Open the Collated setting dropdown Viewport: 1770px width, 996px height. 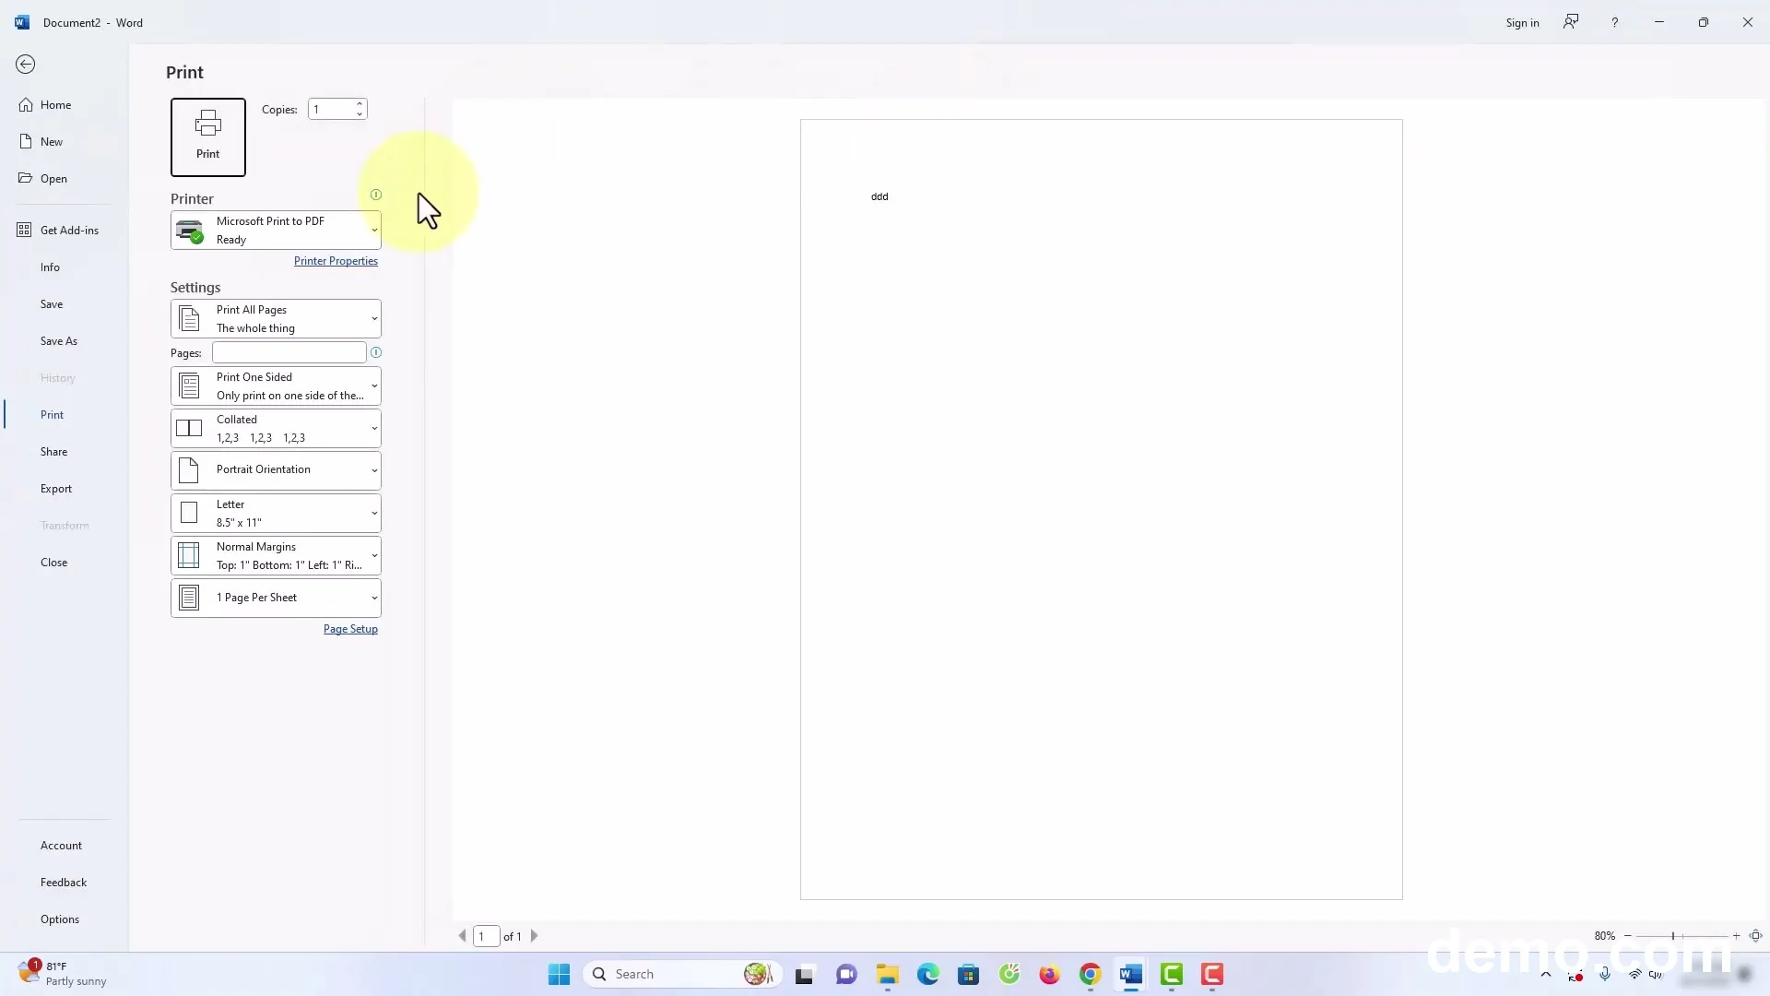pyautogui.click(x=276, y=428)
